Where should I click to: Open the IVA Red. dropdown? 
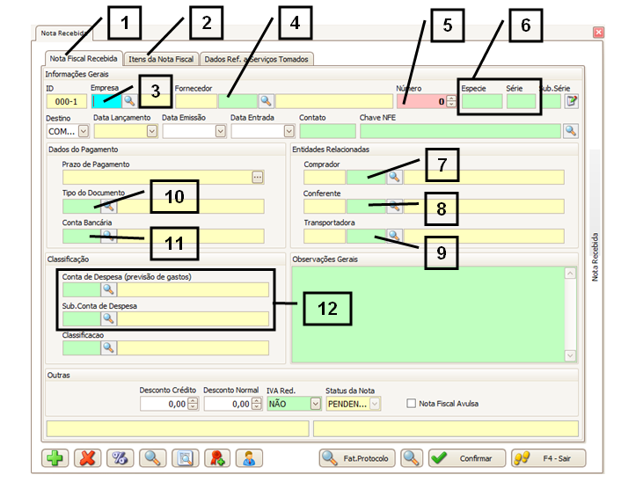click(316, 404)
